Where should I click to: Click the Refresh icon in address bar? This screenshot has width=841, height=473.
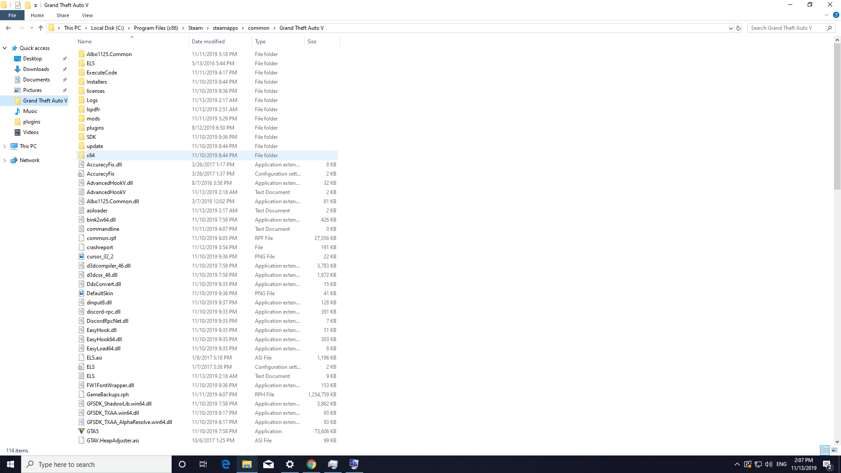coord(739,28)
